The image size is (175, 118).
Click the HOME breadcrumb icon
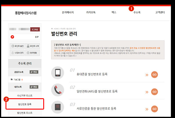click(x=52, y=29)
